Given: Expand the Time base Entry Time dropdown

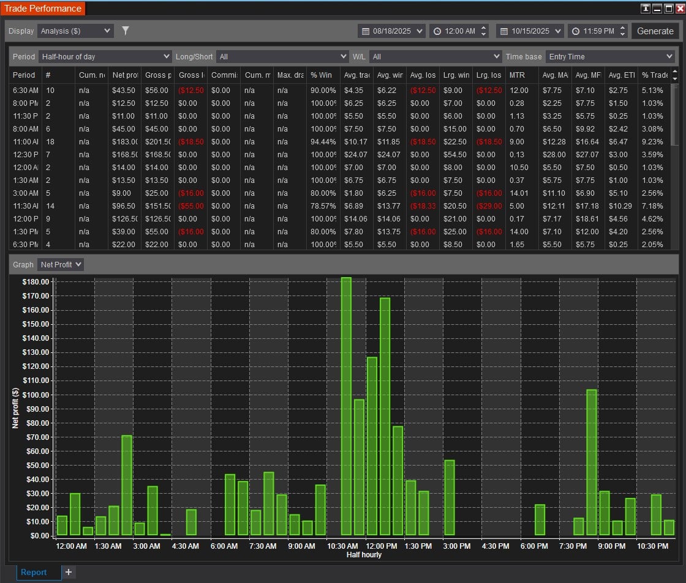Looking at the screenshot, I should [610, 57].
